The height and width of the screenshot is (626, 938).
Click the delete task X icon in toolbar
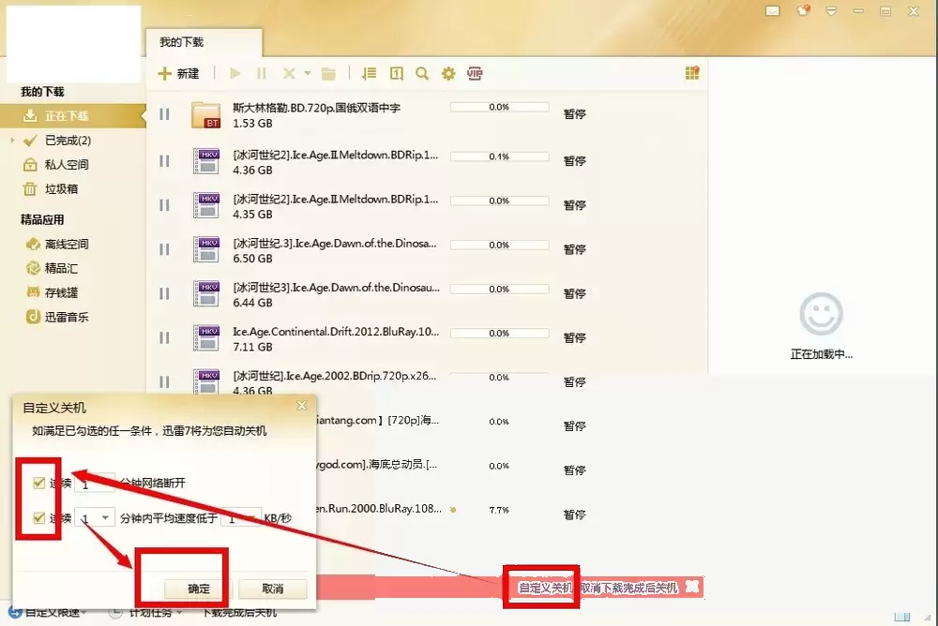(289, 73)
